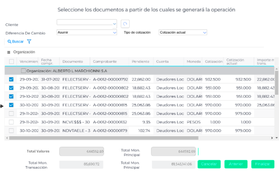Sort by the Pendiente column header
The height and width of the screenshot is (172, 279).
point(141,62)
